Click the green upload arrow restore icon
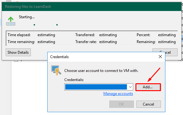The image size is (183, 115). pos(11,21)
